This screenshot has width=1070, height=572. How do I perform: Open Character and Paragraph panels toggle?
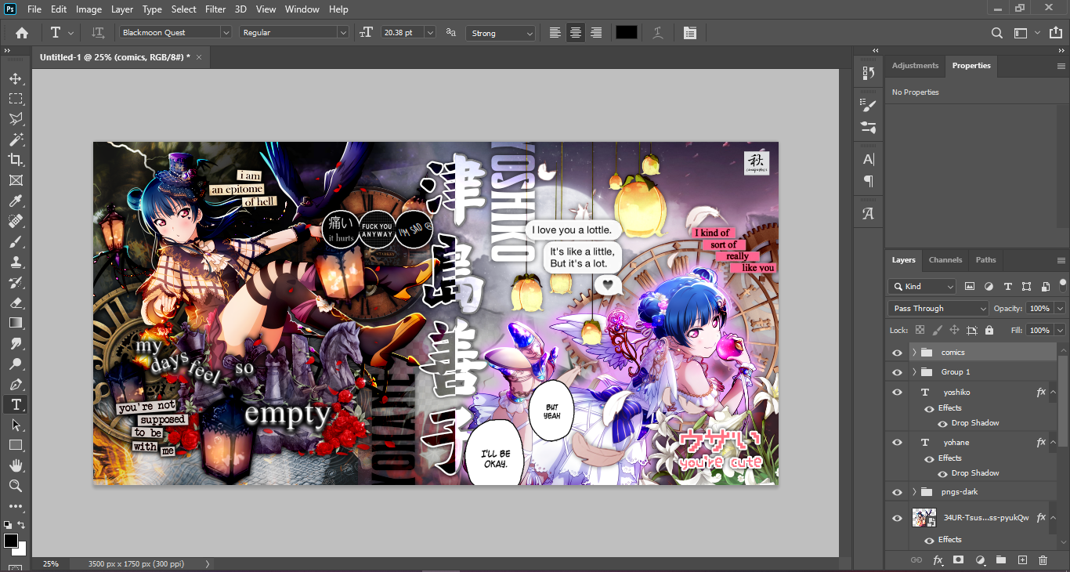pyautogui.click(x=689, y=33)
